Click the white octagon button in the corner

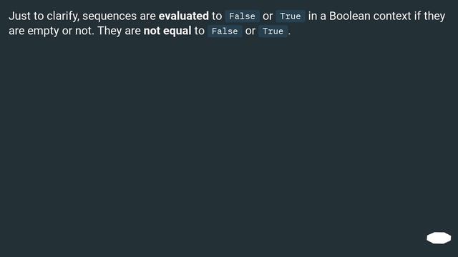(439, 238)
